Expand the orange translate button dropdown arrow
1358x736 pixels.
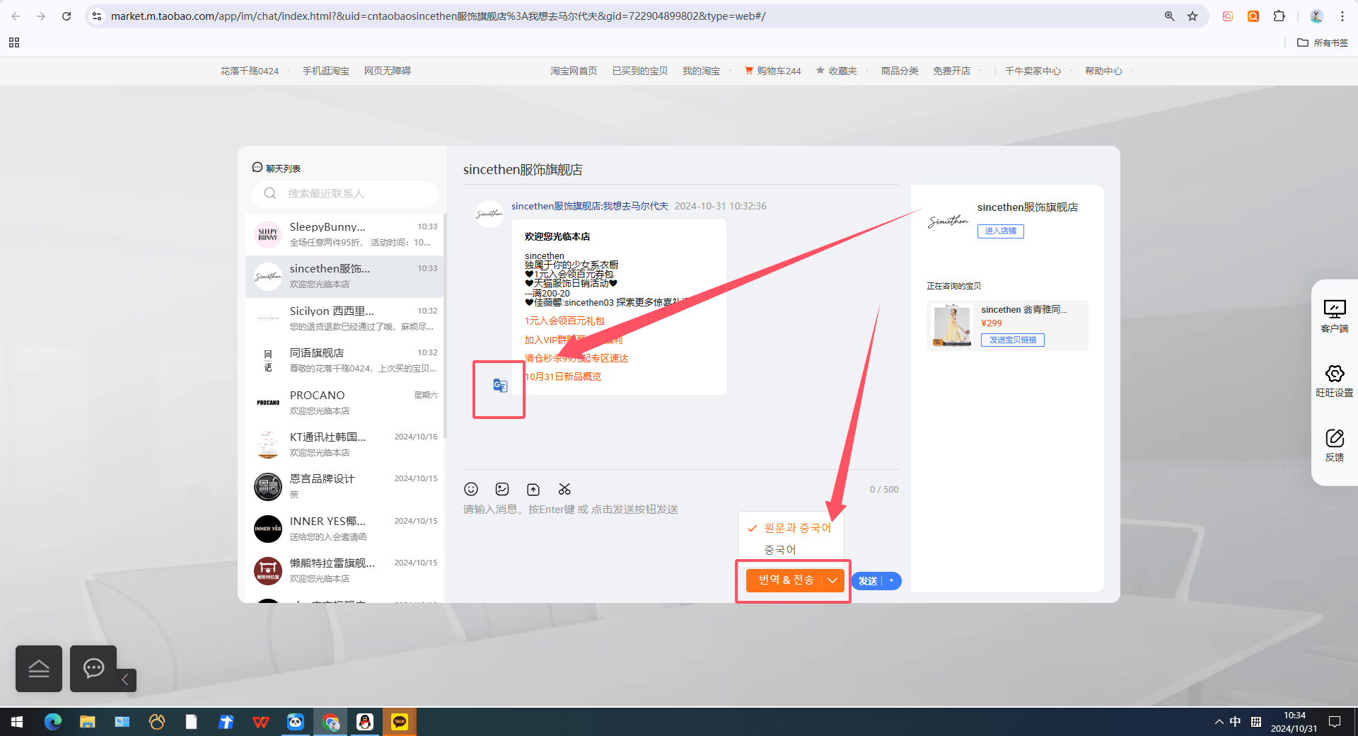pos(832,580)
